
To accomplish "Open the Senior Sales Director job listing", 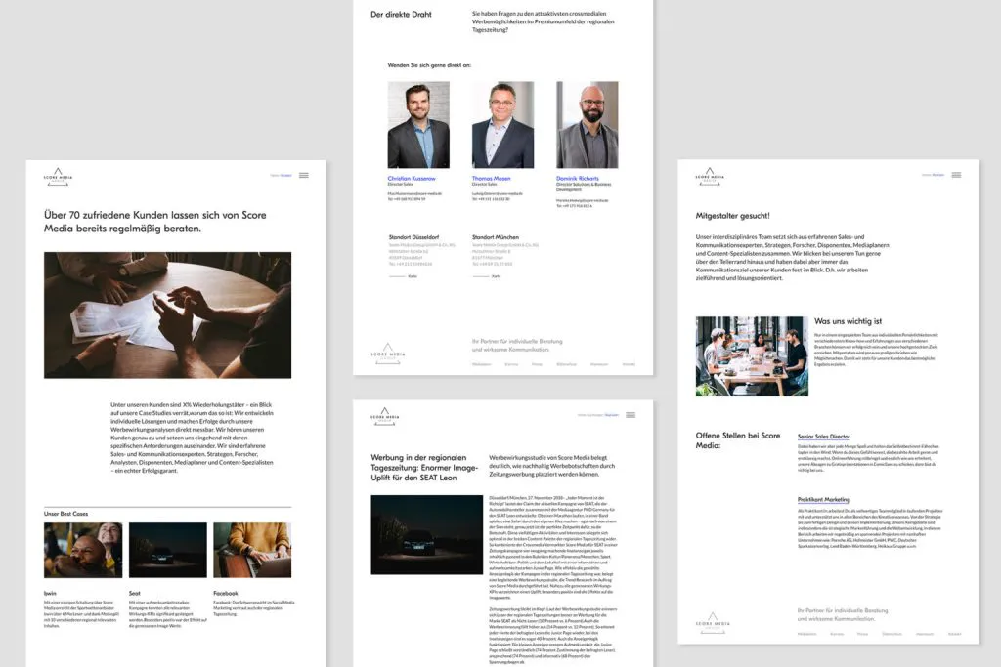I will pos(823,437).
